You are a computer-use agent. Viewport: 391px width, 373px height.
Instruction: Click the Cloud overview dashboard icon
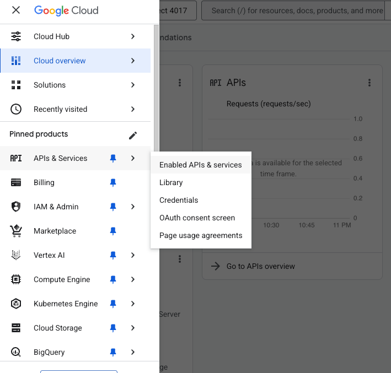(16, 61)
